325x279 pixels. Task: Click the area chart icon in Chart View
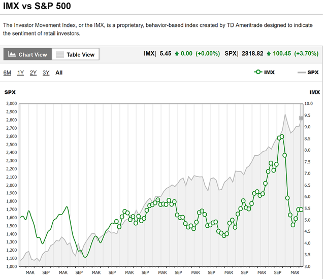click(x=12, y=54)
